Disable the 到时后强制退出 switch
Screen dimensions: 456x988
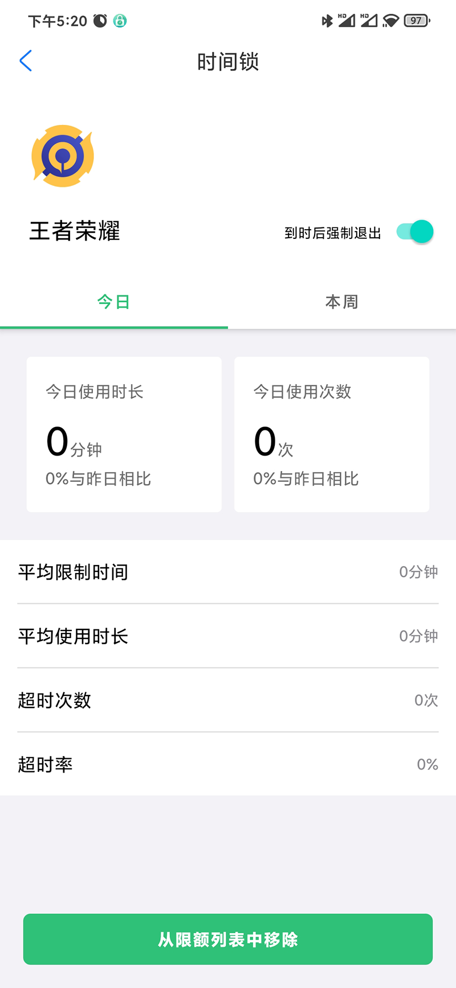416,231
